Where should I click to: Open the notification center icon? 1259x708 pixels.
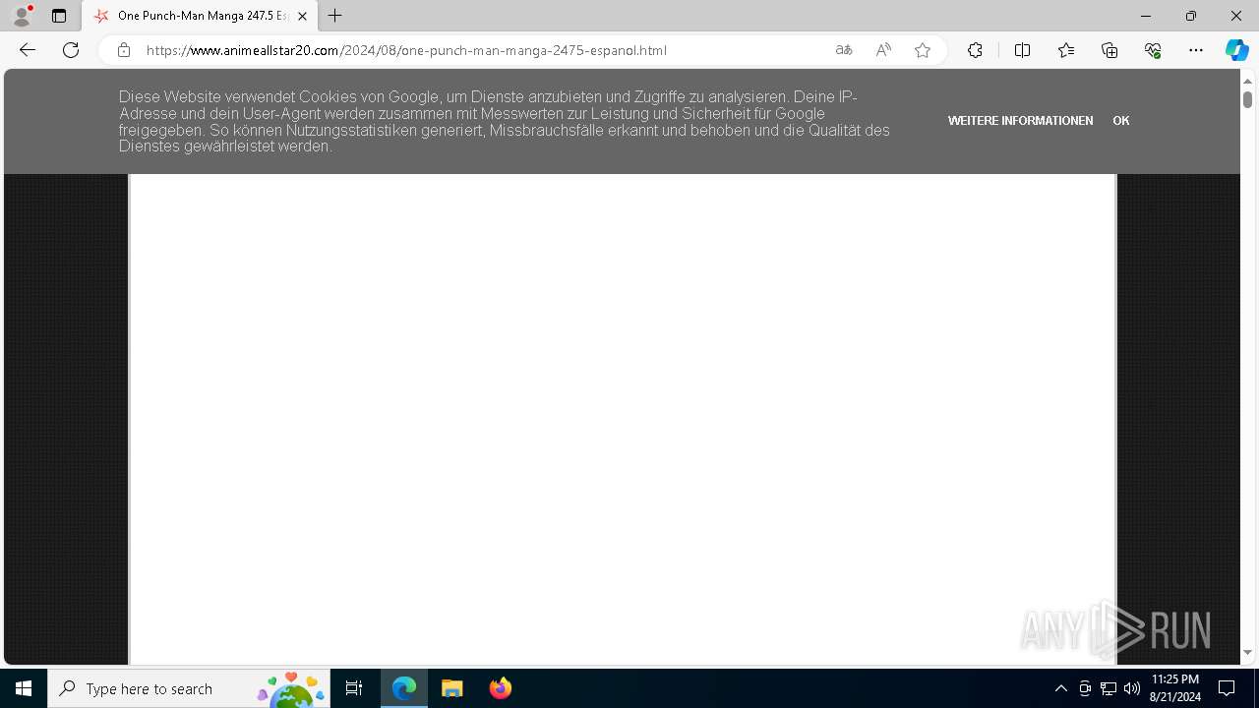tap(1227, 688)
